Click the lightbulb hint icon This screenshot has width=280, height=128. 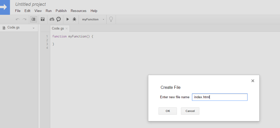(111, 19)
